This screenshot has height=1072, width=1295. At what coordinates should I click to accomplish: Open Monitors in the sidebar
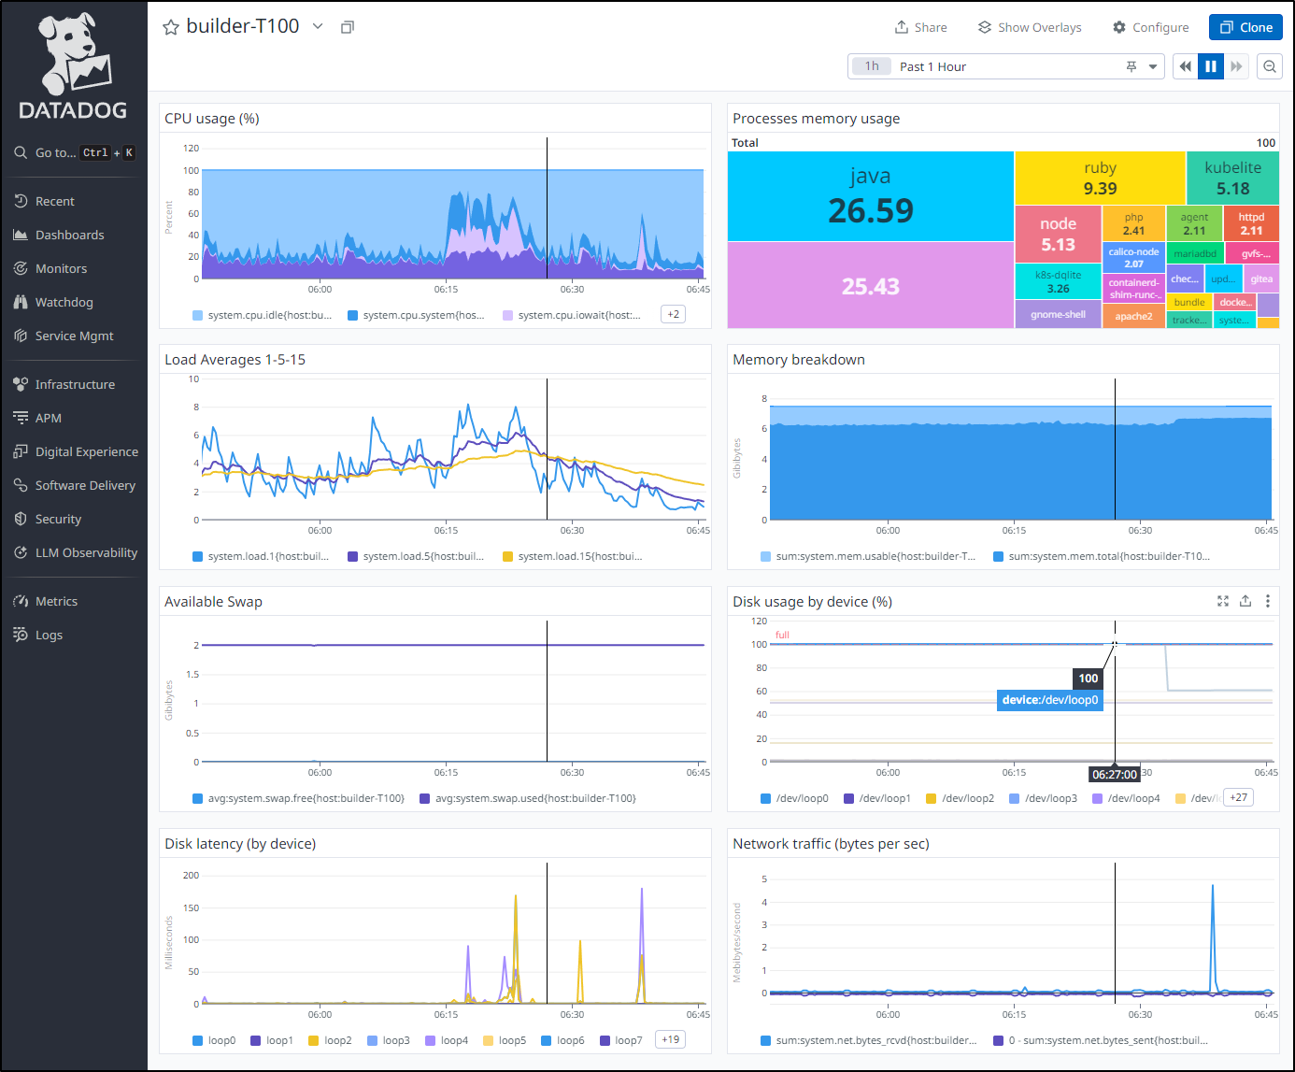tap(61, 268)
